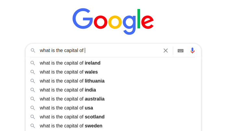The width and height of the screenshot is (227, 131).
Task: Select the sweden autocomplete suggestion
Action: pos(113,126)
